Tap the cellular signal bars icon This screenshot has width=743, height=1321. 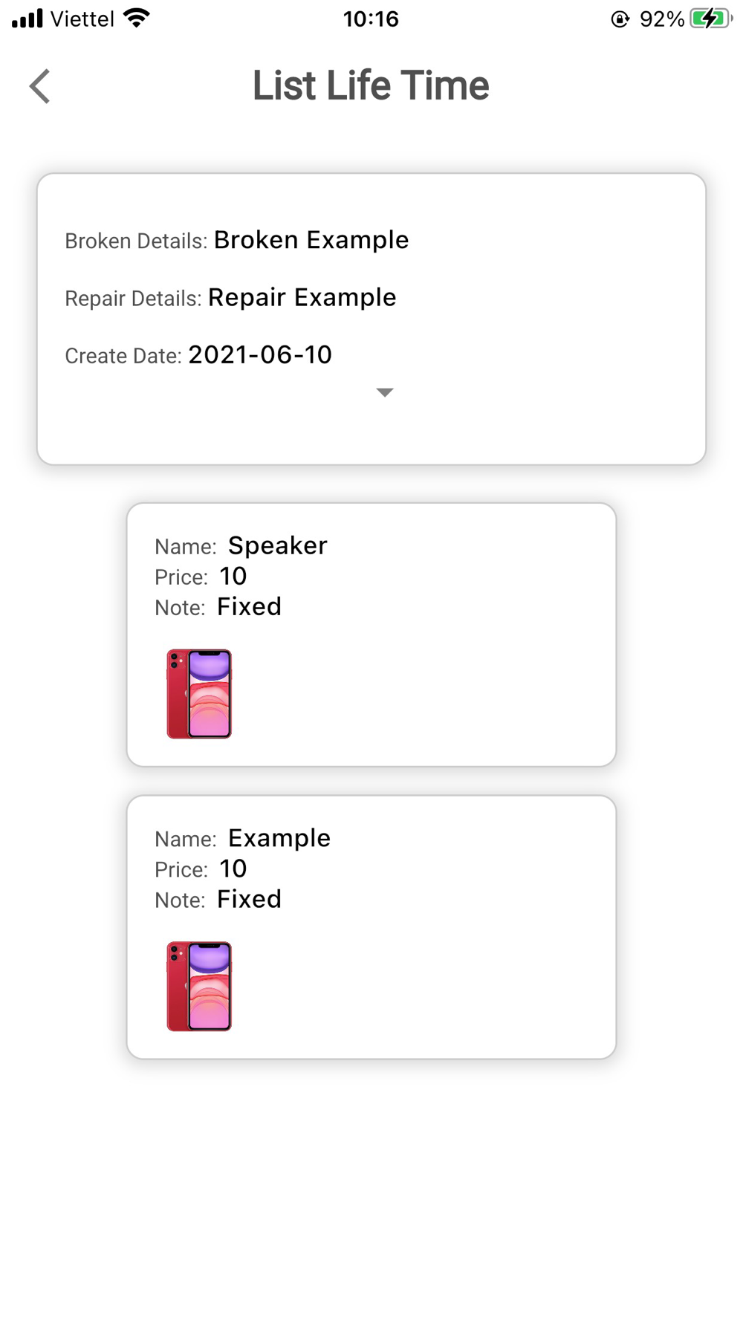click(x=27, y=19)
